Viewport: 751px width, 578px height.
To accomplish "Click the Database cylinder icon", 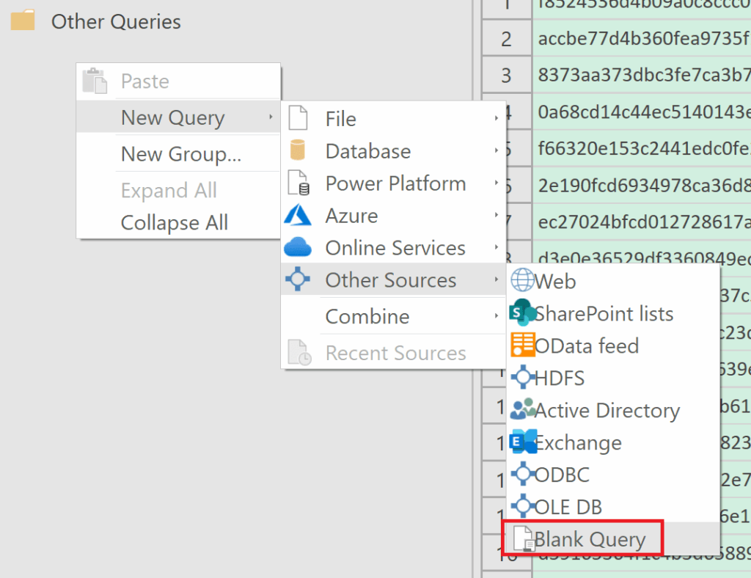I will click(298, 151).
